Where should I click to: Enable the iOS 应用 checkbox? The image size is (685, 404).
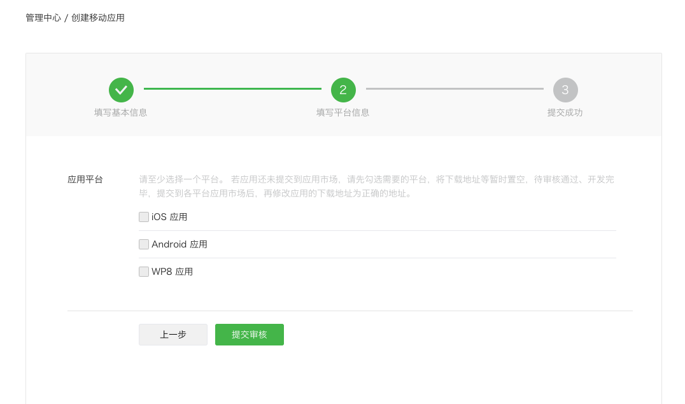(x=144, y=216)
